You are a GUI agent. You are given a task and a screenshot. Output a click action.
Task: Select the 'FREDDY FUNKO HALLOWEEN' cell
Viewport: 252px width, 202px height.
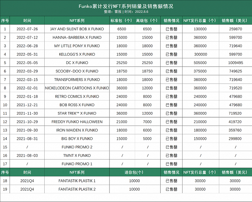pyautogui.click(x=77, y=122)
